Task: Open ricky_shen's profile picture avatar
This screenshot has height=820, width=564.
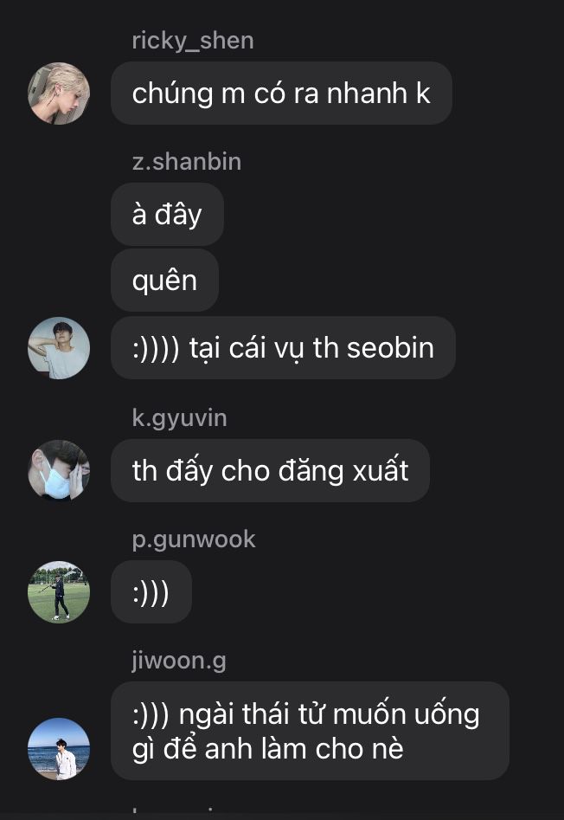Action: [x=59, y=94]
